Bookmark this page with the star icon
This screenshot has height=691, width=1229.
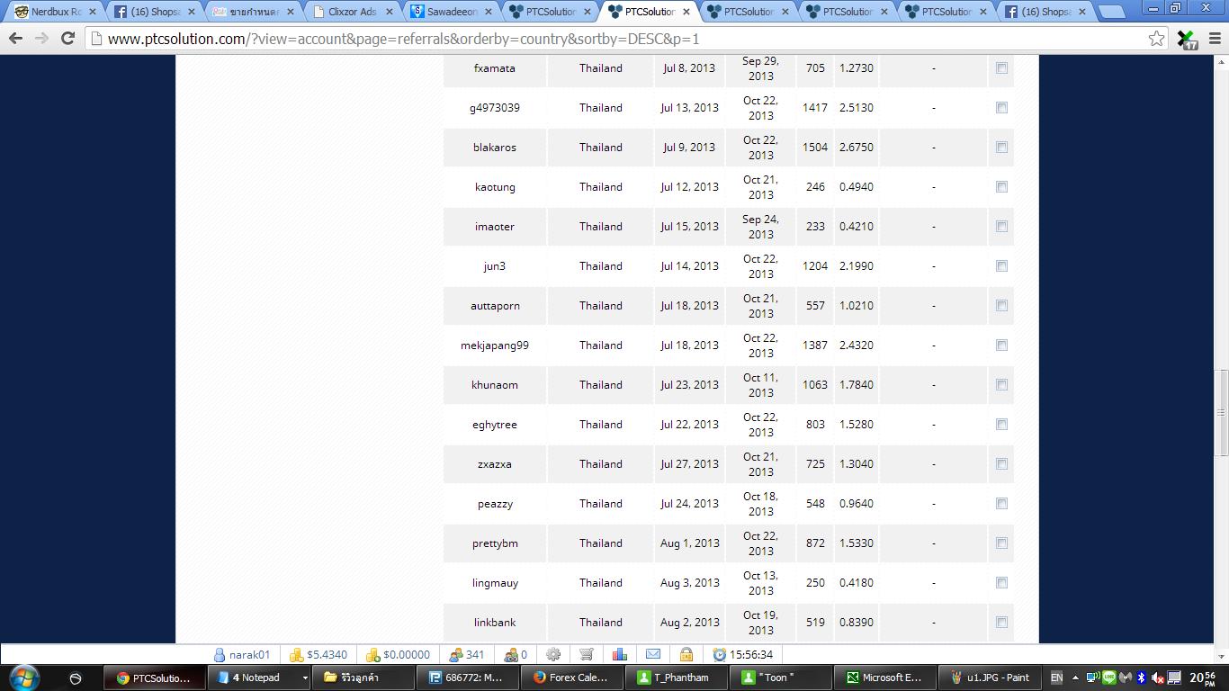click(x=1157, y=39)
